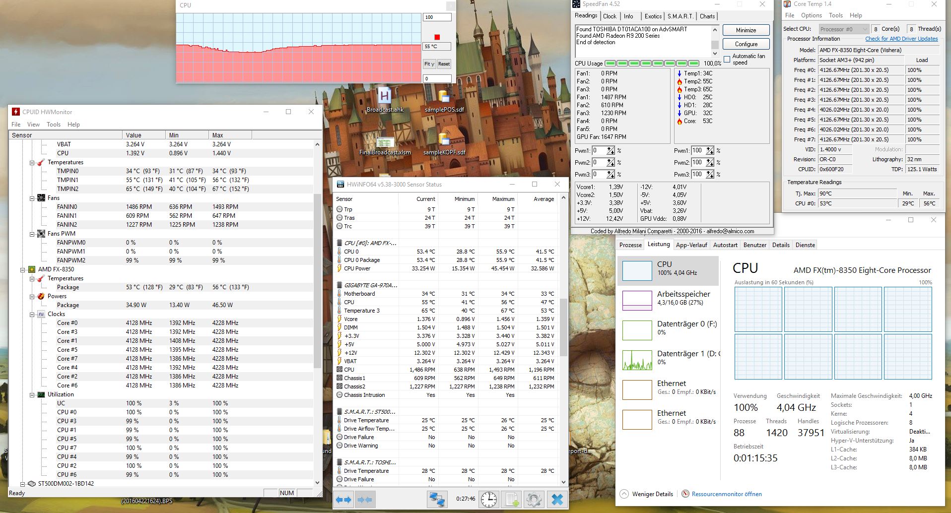The height and width of the screenshot is (513, 951).
Task: Switch to the Charts tab in SpeedFan
Action: [x=707, y=16]
